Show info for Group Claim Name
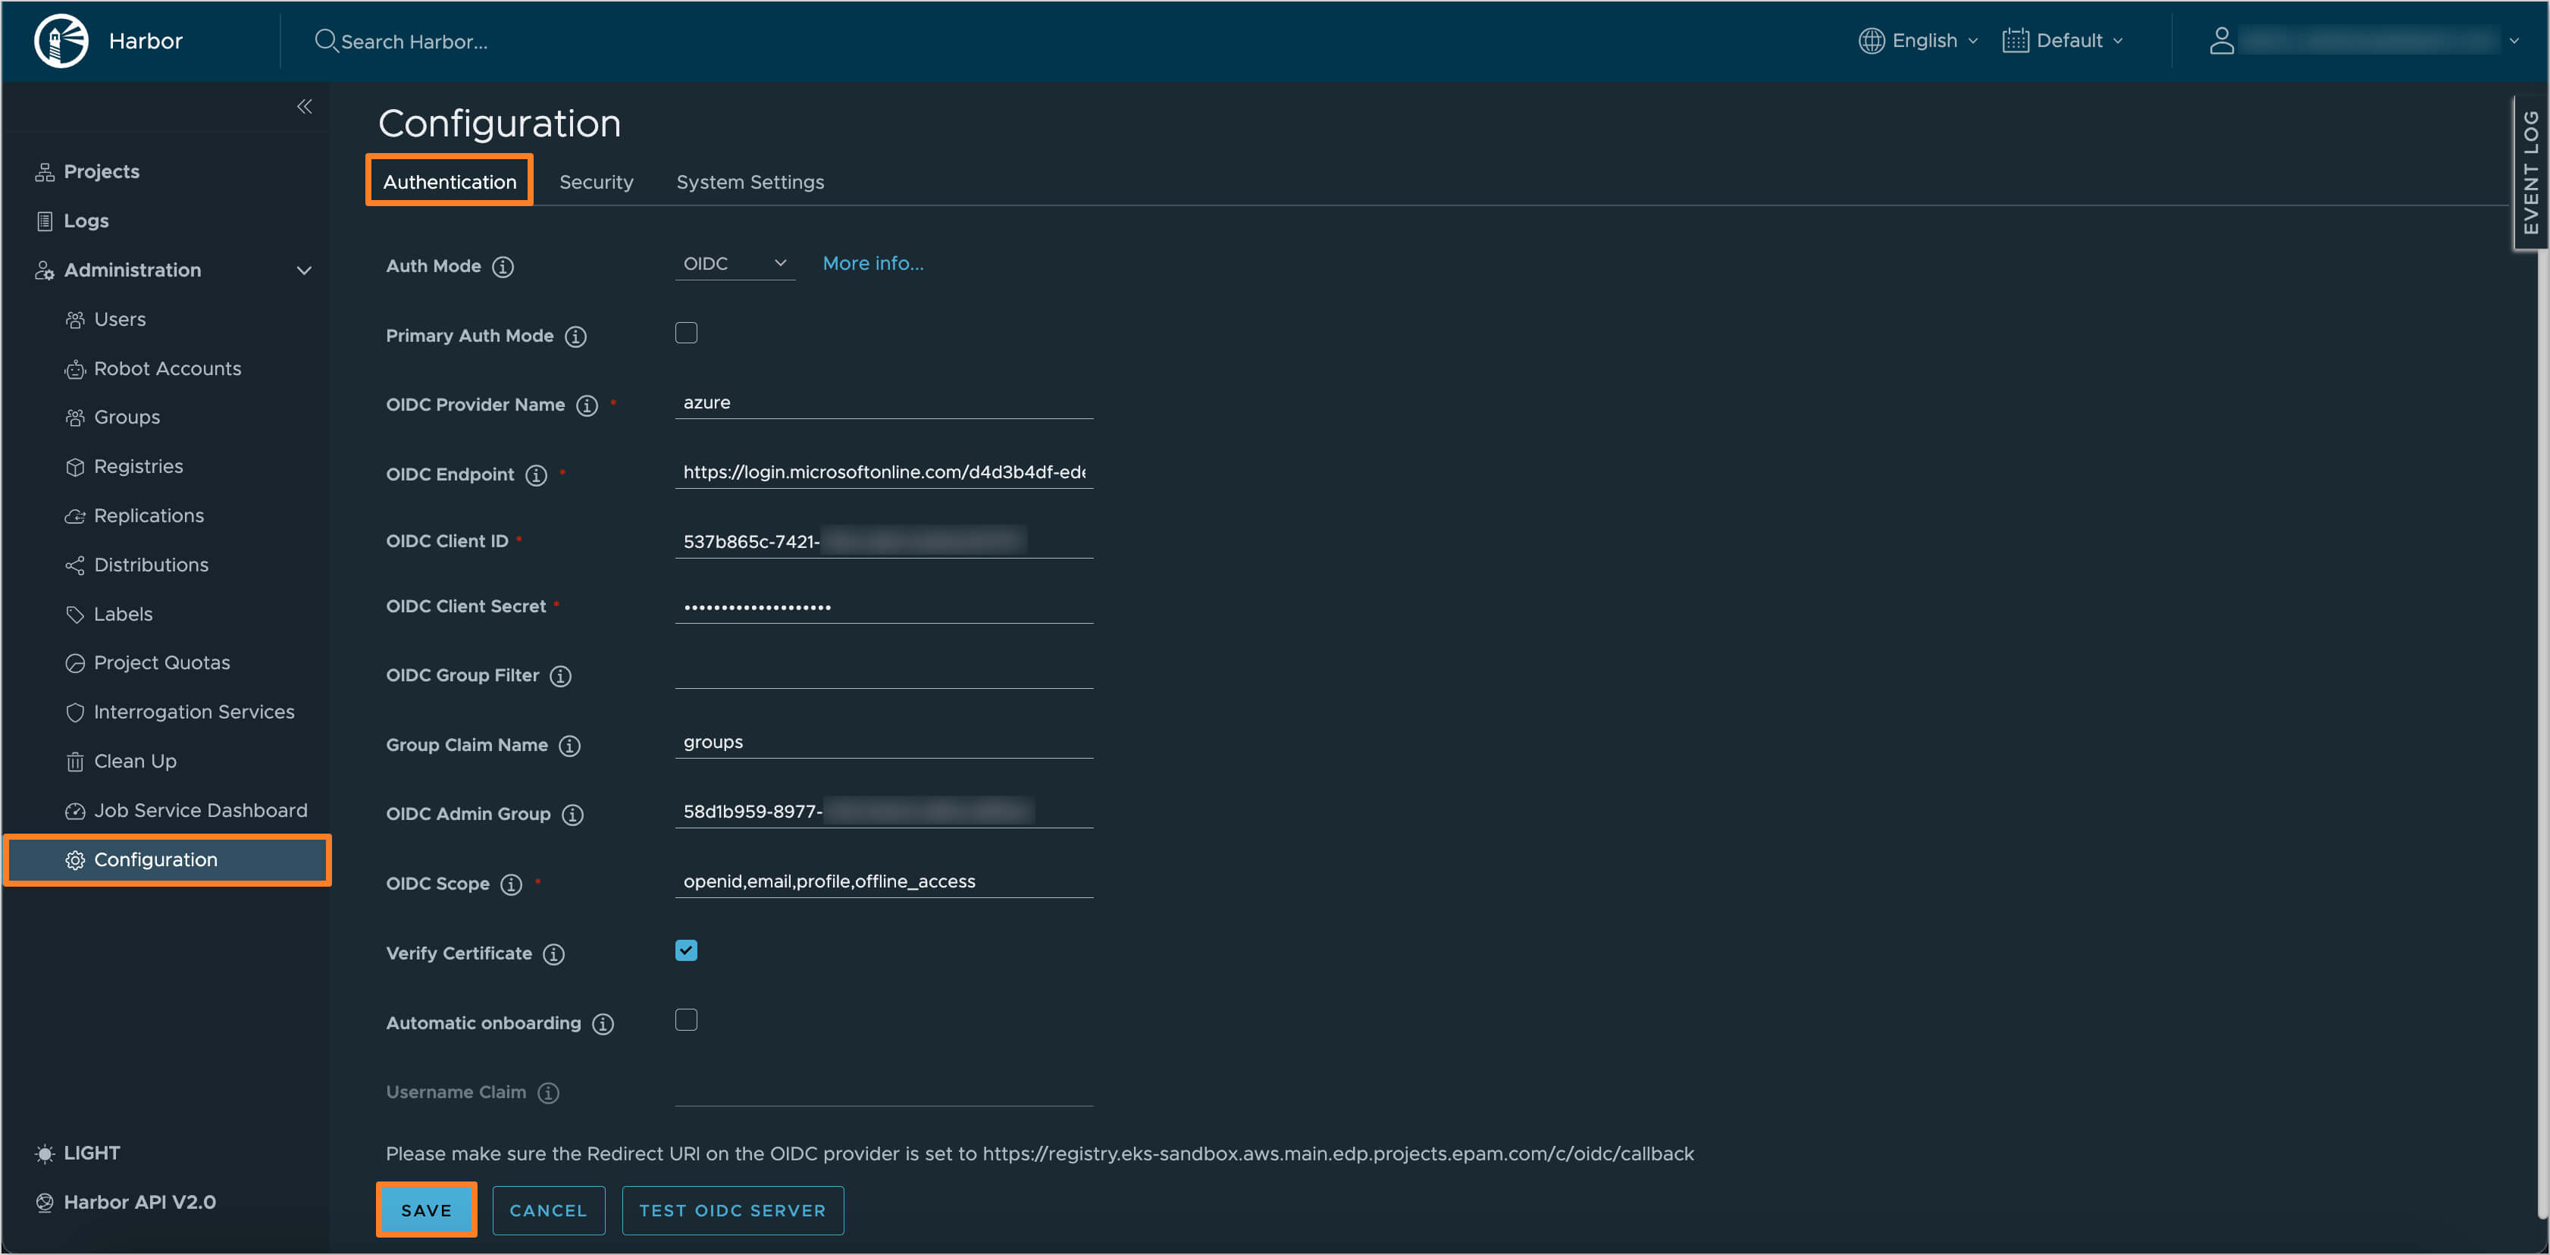The height and width of the screenshot is (1255, 2550). 569,745
